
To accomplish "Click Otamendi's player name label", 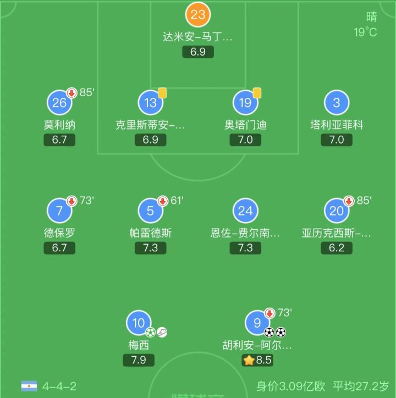I will point(245,125).
